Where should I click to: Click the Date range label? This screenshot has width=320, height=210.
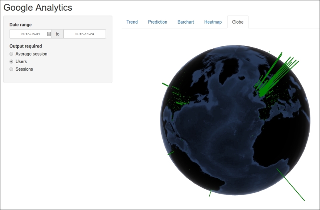point(20,25)
